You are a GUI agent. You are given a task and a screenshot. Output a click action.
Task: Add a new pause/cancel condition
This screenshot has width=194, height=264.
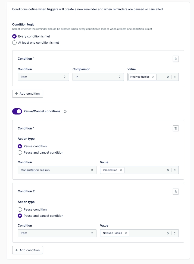27,250
